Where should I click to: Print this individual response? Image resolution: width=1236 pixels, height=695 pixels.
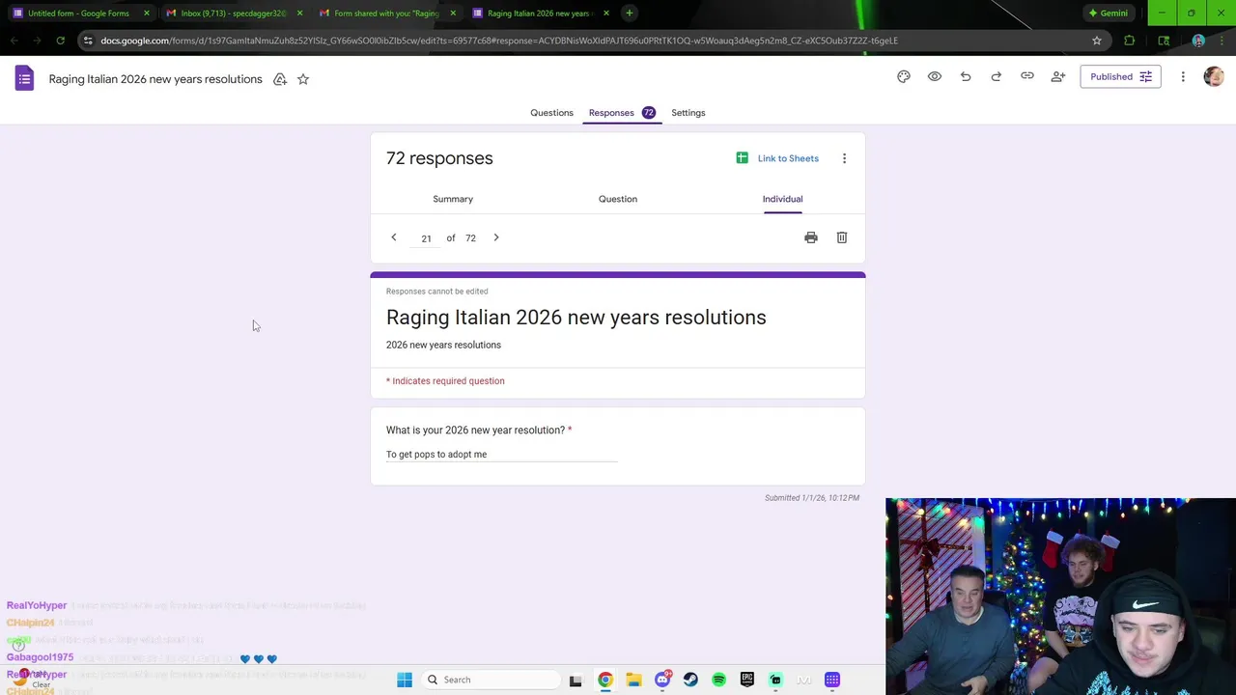click(x=811, y=237)
